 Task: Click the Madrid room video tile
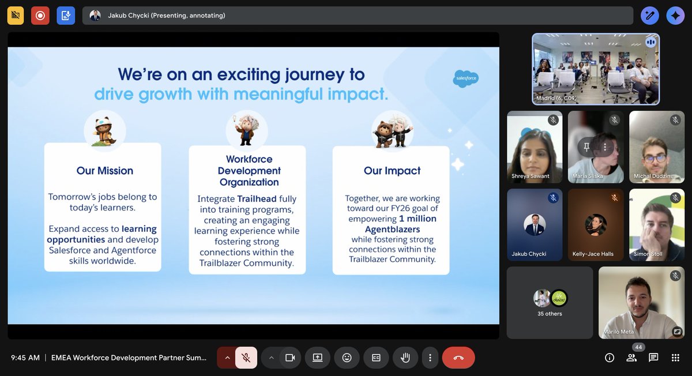[x=596, y=69]
